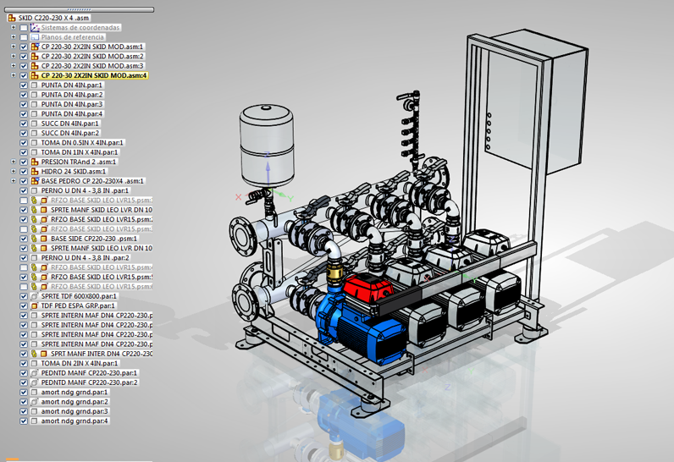This screenshot has height=462, width=674.
Task: Click the link icon beside BASE SIDE CP220-230 .psm:1
Action: click(35, 239)
